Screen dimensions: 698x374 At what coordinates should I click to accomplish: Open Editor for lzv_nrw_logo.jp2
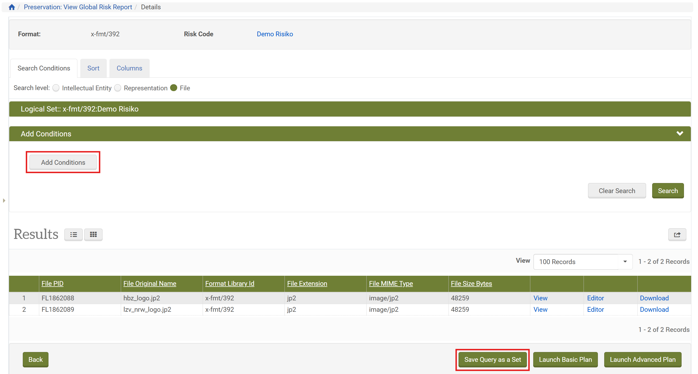pyautogui.click(x=595, y=309)
